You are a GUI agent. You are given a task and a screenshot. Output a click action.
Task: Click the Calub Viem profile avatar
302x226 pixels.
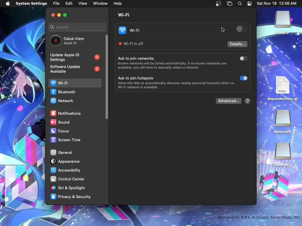coord(56,41)
